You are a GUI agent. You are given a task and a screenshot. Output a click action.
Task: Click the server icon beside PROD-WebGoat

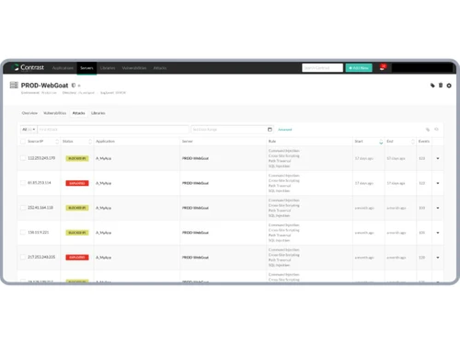click(14, 85)
